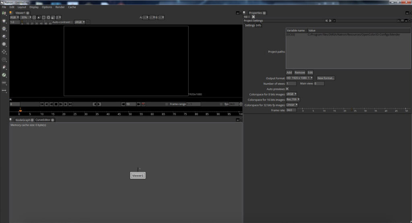The height and width of the screenshot is (223, 412).
Task: Toggle the fps lock checkbox
Action: [x=221, y=104]
